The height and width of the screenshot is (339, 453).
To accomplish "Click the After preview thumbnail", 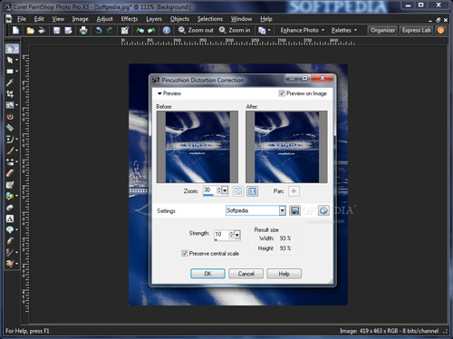I will [x=286, y=147].
